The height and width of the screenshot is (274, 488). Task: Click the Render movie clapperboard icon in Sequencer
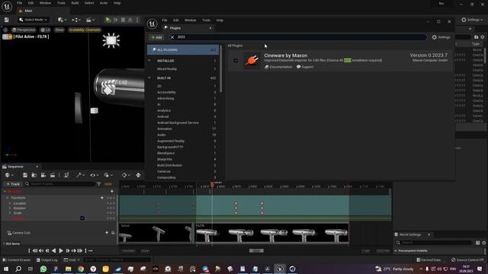pyautogui.click(x=53, y=175)
